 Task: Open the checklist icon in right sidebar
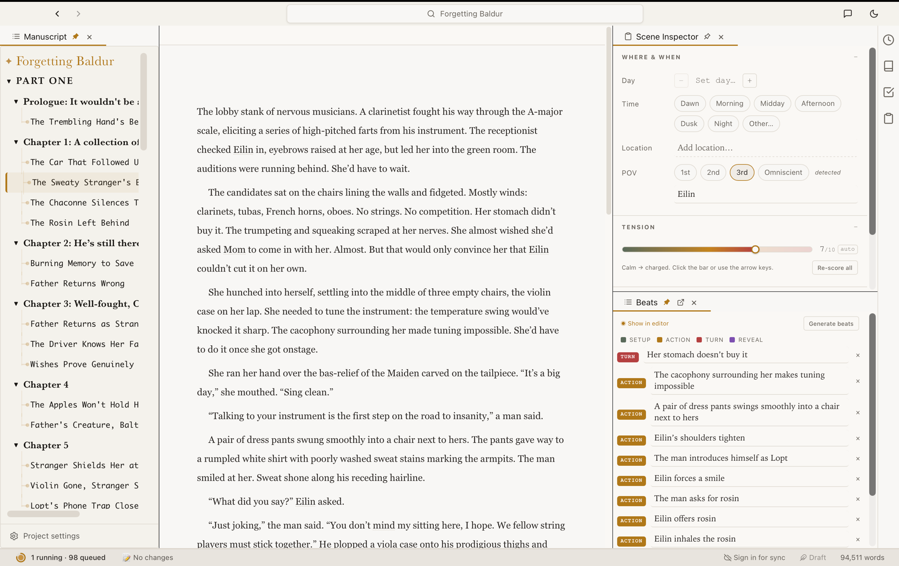pyautogui.click(x=888, y=92)
